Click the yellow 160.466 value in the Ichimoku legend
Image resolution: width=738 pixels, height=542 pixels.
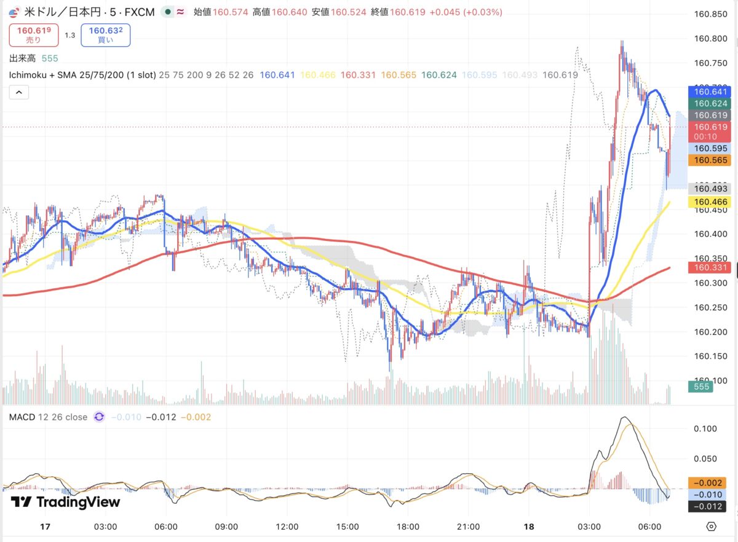318,75
